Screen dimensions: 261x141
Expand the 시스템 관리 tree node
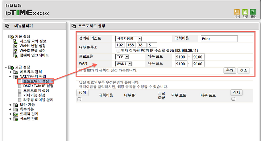10,119
